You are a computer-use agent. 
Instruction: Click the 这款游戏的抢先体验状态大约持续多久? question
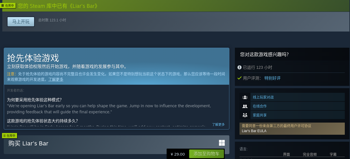coord(42,121)
